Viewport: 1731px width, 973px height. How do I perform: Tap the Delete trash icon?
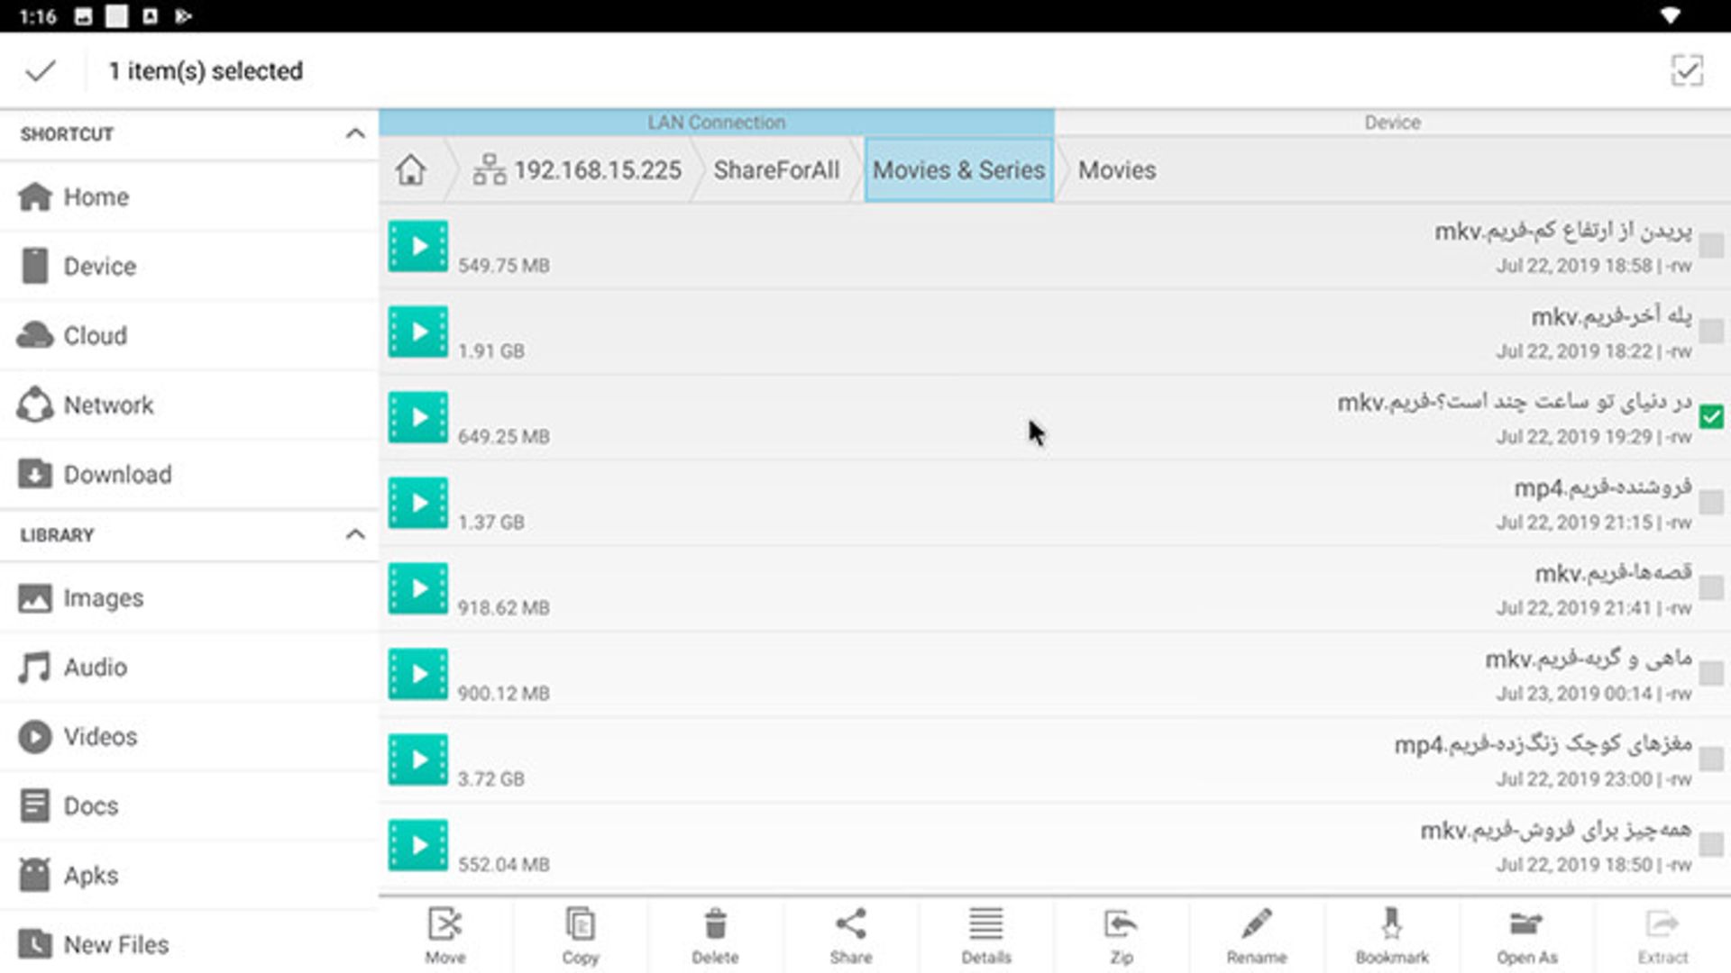pyautogui.click(x=715, y=933)
